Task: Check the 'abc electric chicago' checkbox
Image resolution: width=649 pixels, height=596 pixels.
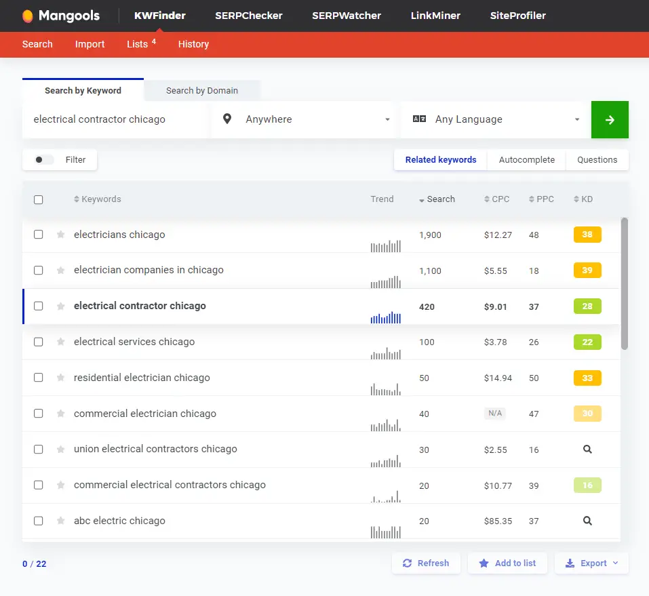Action: [x=38, y=521]
